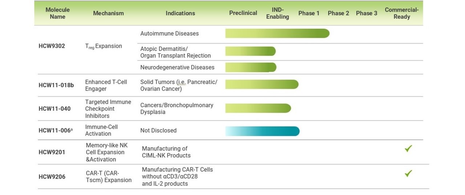Click the HCW11-018b molecule name
The image size is (465, 195).
(x=56, y=85)
